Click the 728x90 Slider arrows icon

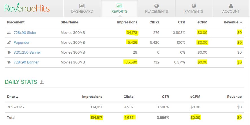(x=9, y=32)
